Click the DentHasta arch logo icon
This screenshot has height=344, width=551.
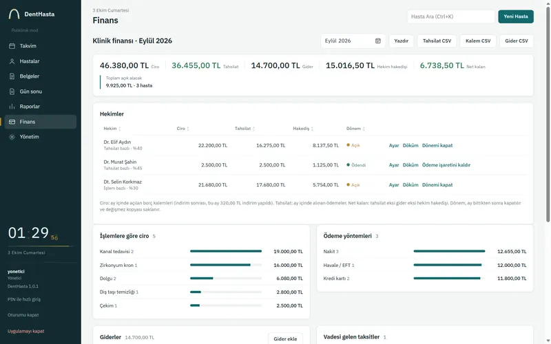tap(14, 14)
